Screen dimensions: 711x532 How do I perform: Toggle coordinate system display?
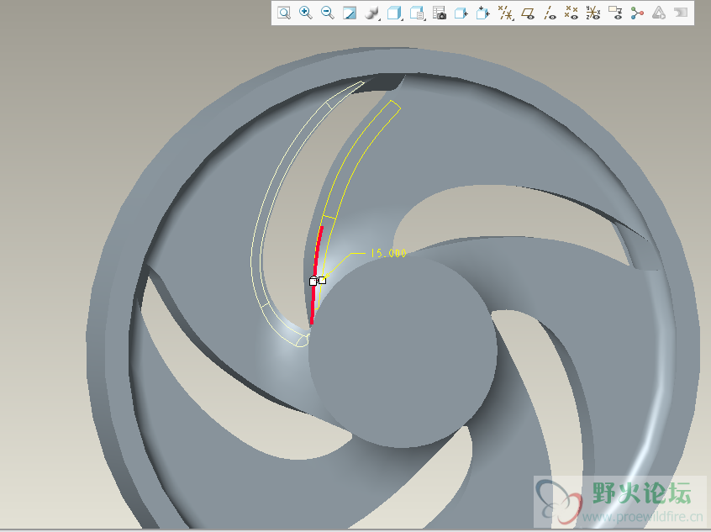coord(593,13)
